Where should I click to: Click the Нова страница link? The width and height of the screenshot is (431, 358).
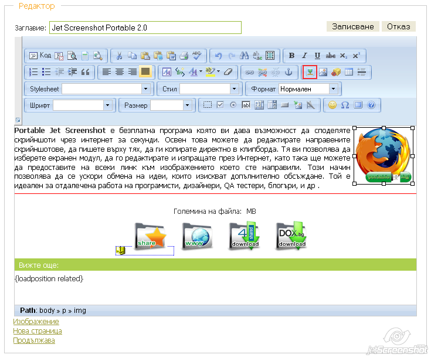[x=38, y=331]
